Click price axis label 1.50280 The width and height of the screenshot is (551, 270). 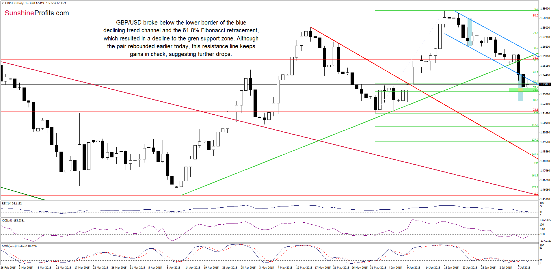pos(545,133)
